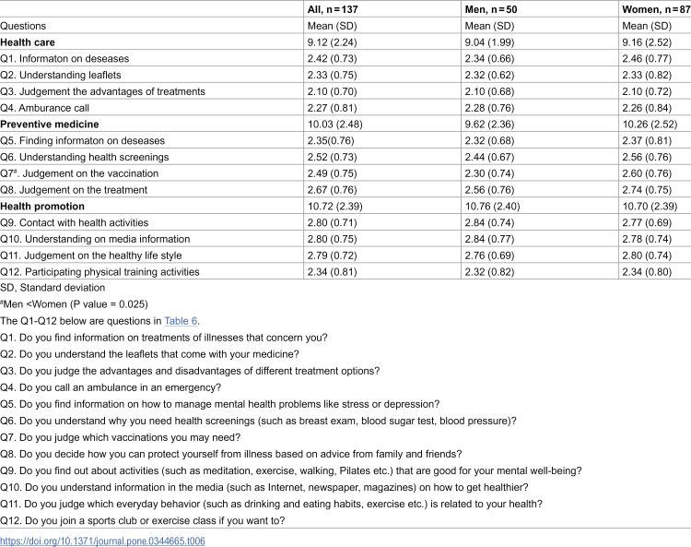Click the 'Q10. Understanding on media information' label

click(x=95, y=239)
